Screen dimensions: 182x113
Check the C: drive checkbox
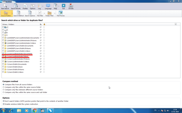3,27
